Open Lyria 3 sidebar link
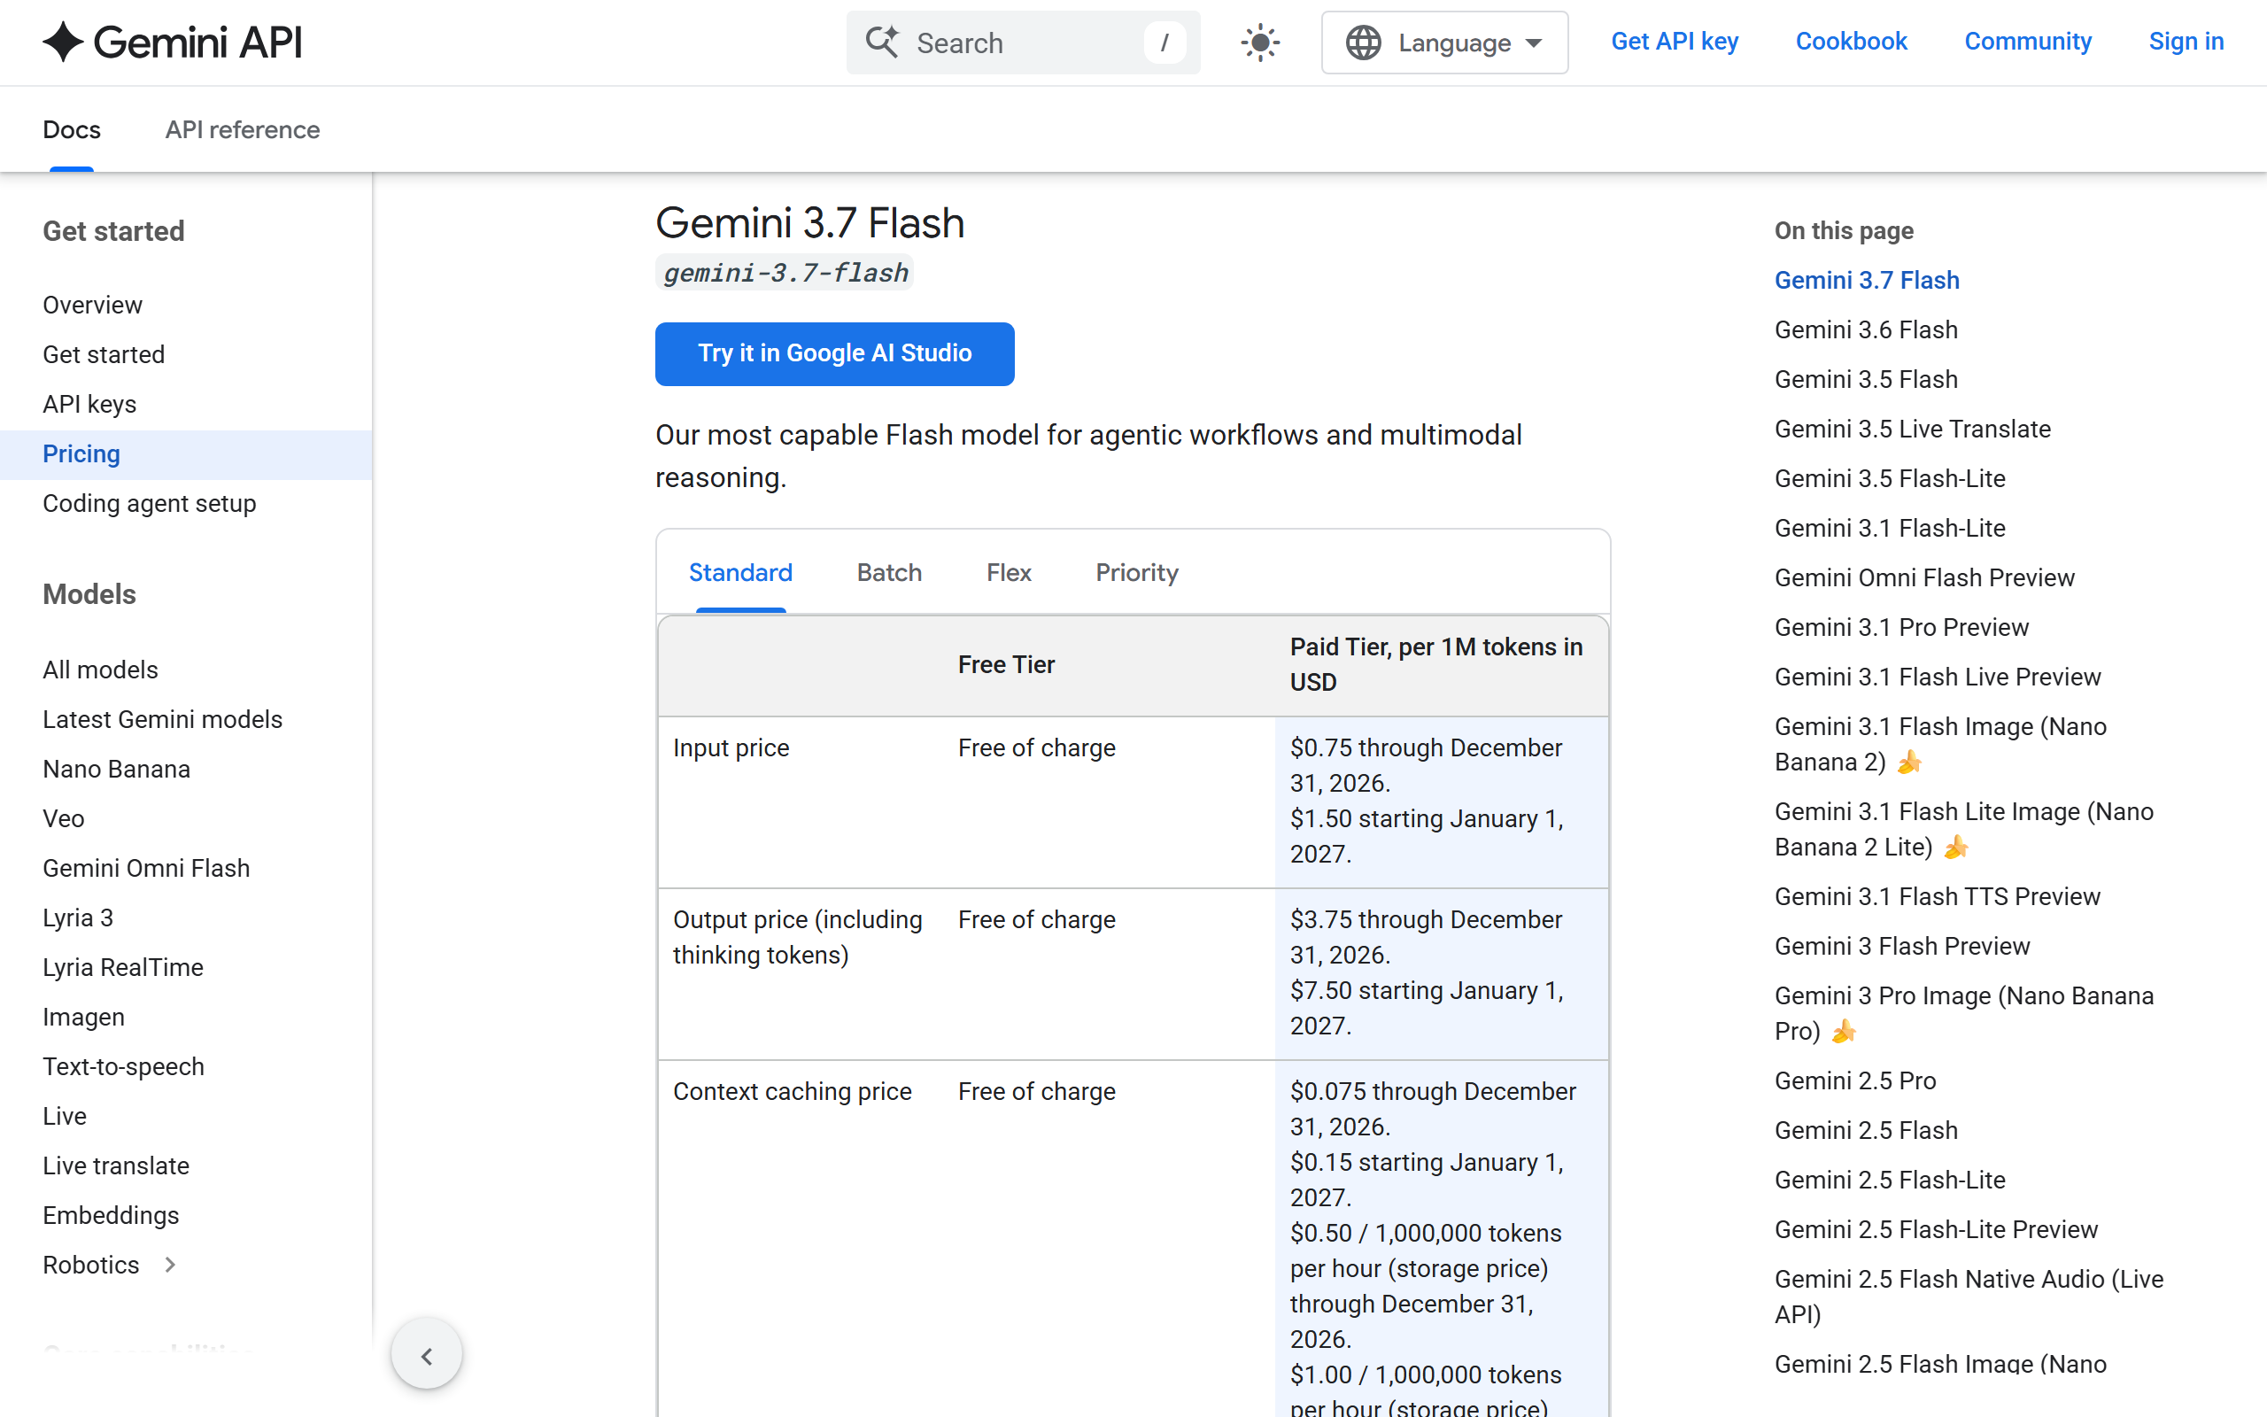Viewport: 2267px width, 1417px height. (x=78, y=918)
